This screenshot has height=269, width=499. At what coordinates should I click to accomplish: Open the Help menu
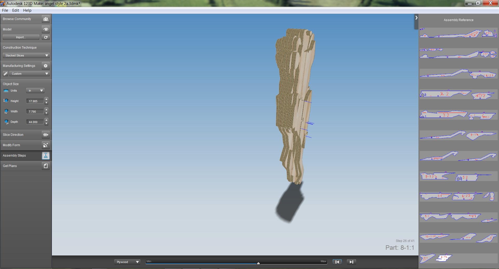coord(27,10)
